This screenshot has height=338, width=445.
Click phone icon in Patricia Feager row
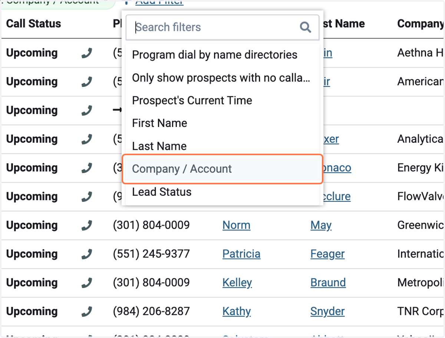(x=86, y=254)
